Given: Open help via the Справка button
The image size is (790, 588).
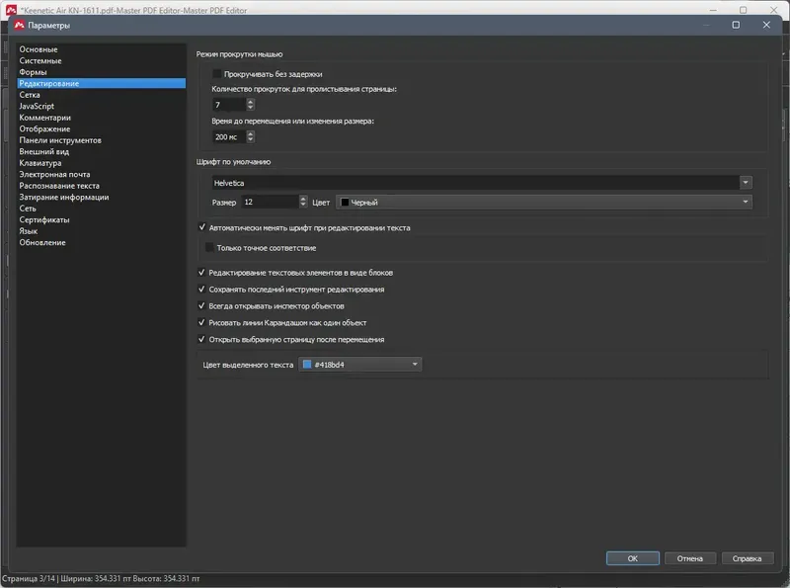Looking at the screenshot, I should coord(750,557).
